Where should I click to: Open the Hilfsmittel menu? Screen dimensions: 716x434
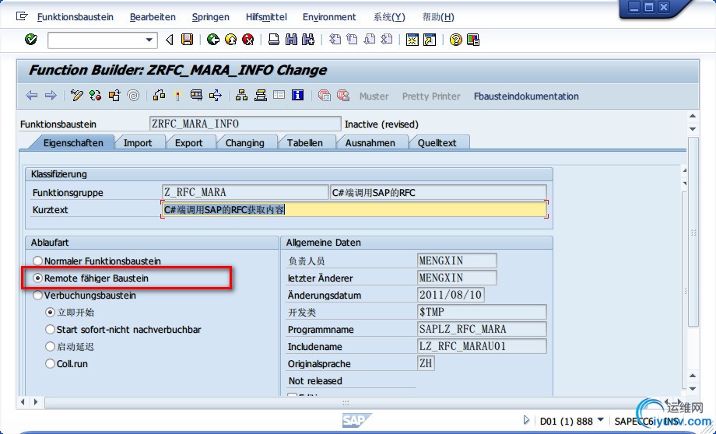(266, 17)
